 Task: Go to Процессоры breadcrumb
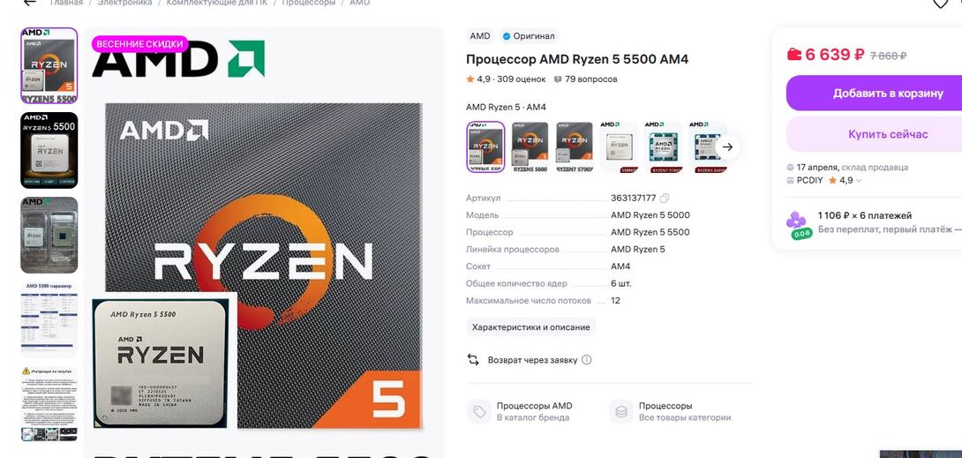click(x=309, y=3)
